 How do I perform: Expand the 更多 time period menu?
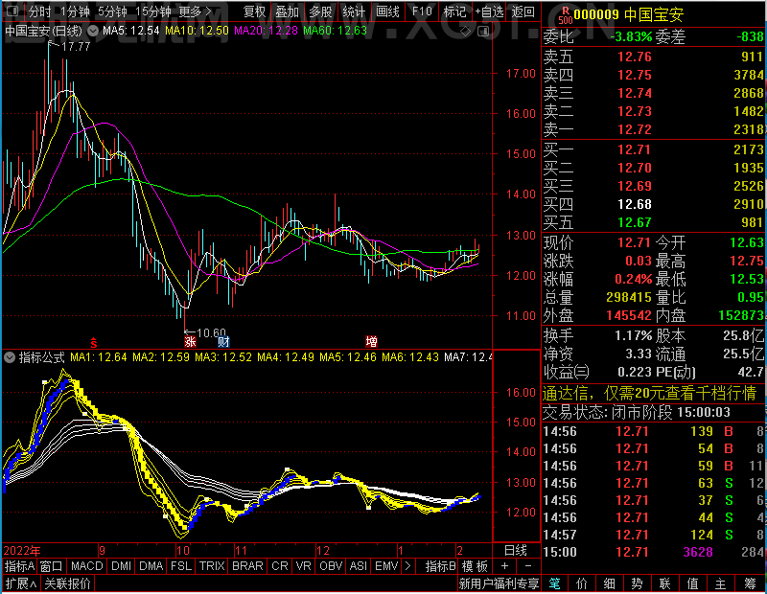(x=195, y=11)
